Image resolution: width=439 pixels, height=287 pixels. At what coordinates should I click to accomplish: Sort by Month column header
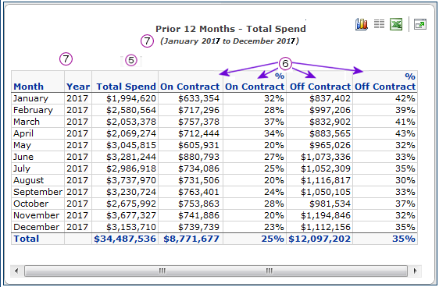[29, 87]
